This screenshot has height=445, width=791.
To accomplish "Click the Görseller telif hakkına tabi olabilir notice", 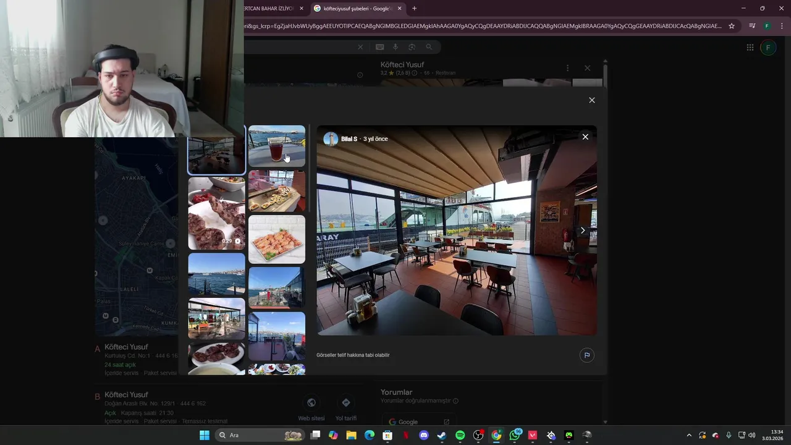I will pos(353,355).
